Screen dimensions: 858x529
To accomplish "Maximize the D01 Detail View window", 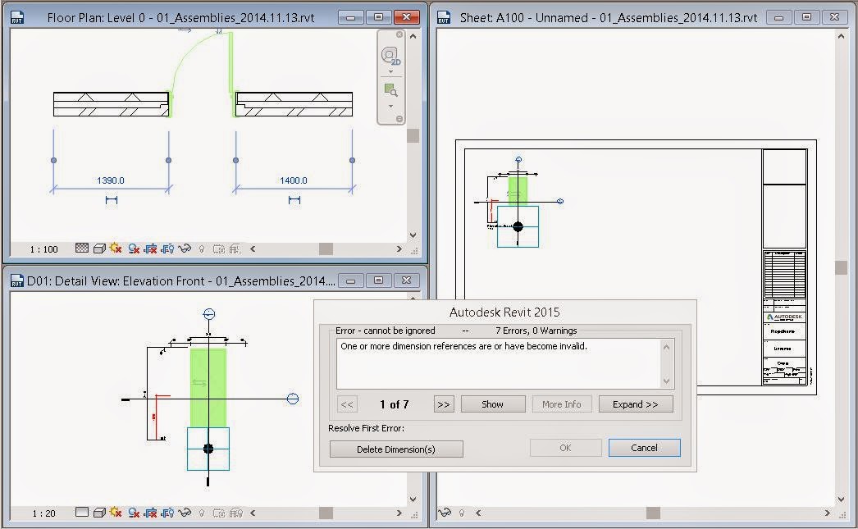I will click(x=378, y=280).
